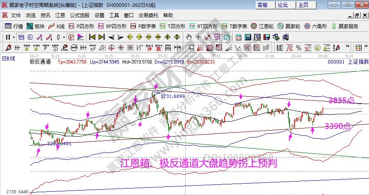Click the 极反通道 indicator label

pyautogui.click(x=40, y=62)
